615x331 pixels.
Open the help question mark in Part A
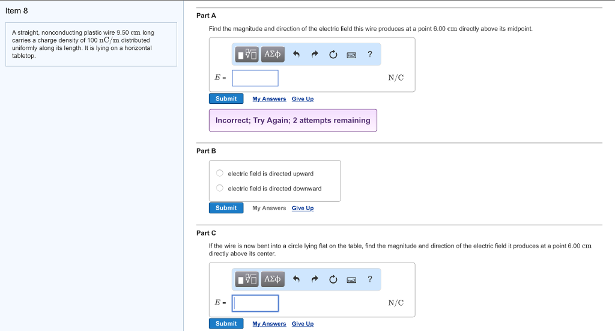point(370,55)
